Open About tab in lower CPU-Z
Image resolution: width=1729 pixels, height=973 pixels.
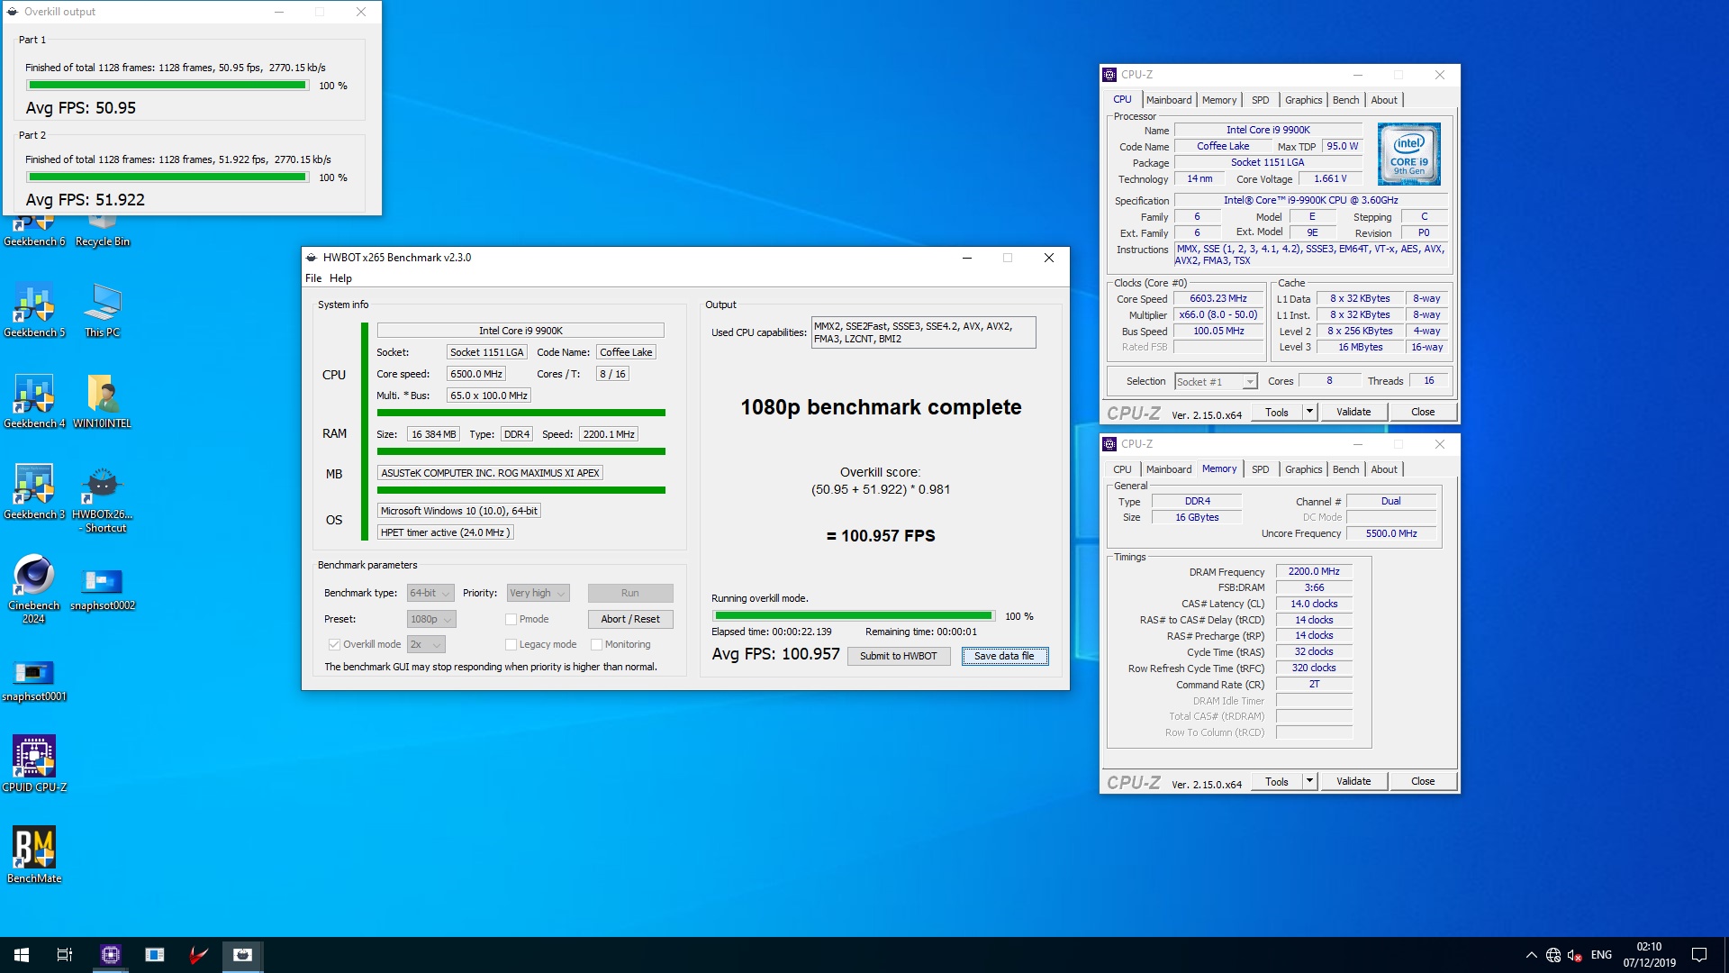1384,469
